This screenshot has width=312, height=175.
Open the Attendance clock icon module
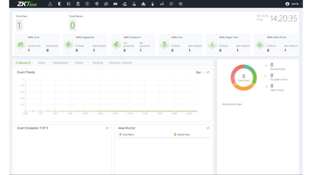(x=87, y=4)
